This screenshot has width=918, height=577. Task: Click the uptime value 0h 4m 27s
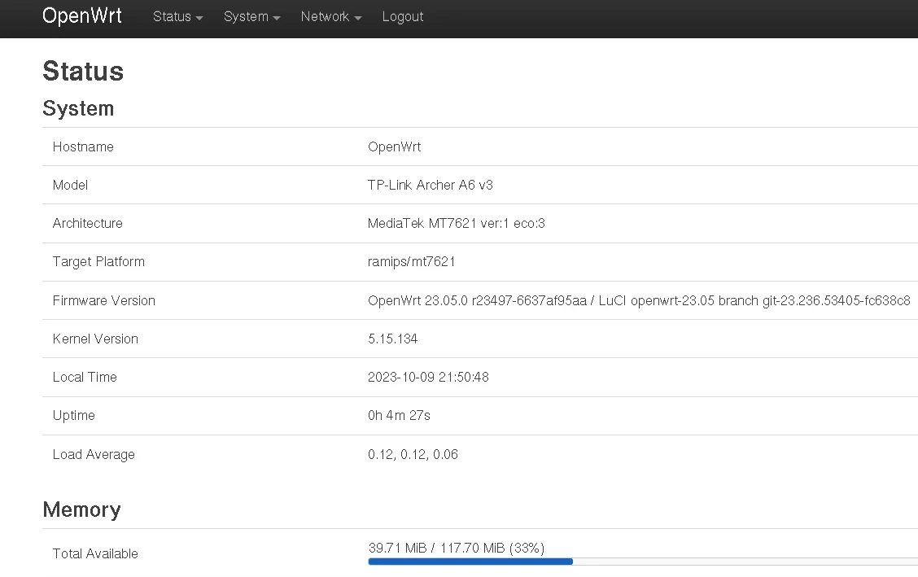point(399,415)
